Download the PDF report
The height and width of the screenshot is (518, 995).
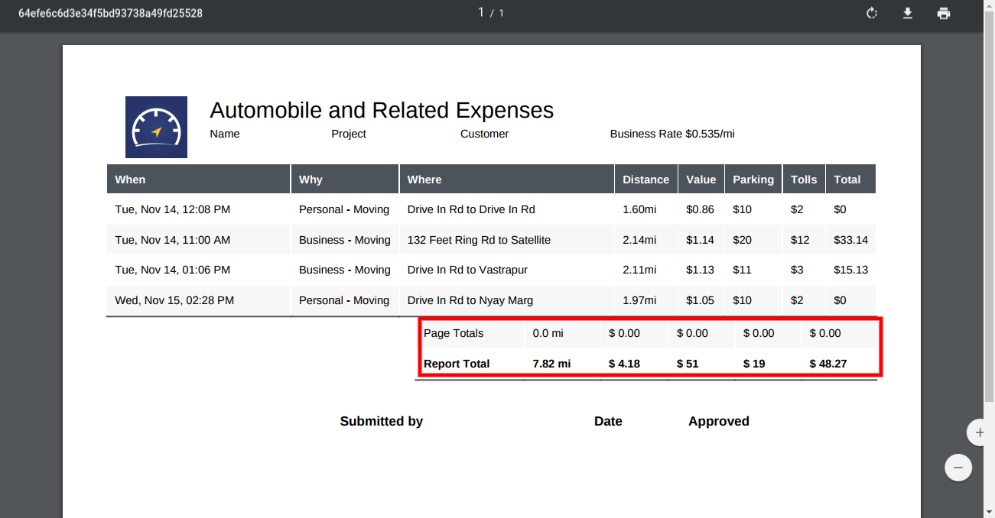[x=908, y=13]
